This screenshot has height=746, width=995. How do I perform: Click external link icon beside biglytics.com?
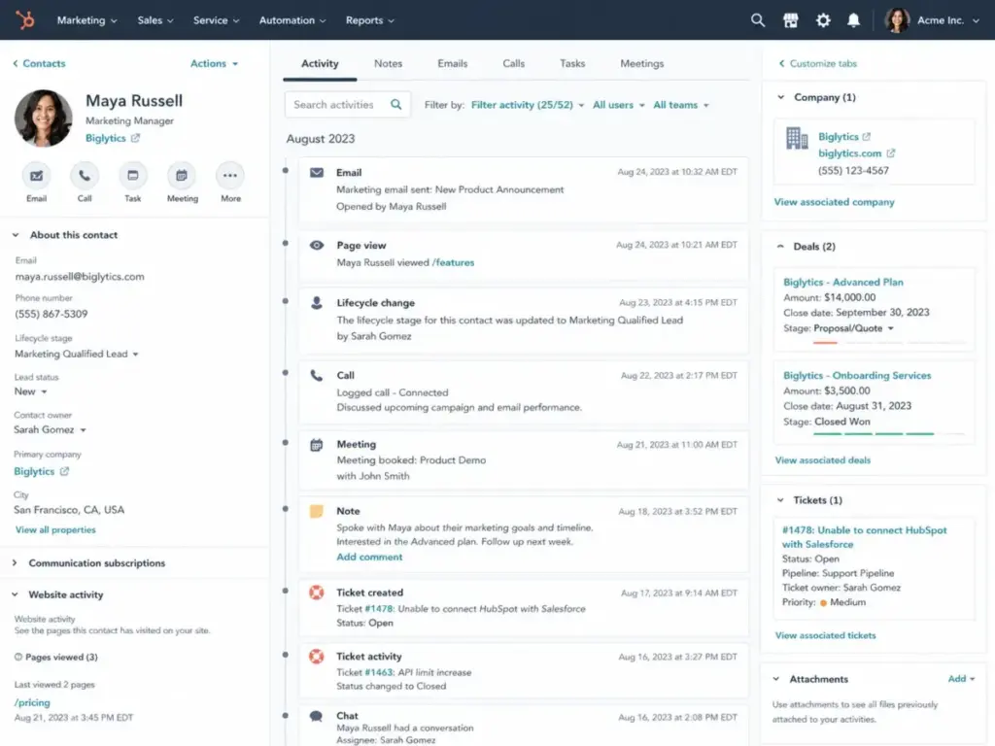(x=891, y=153)
